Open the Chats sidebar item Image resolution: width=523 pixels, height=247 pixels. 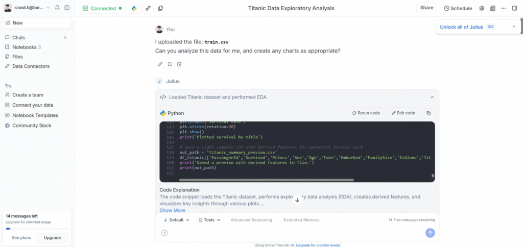click(x=19, y=38)
